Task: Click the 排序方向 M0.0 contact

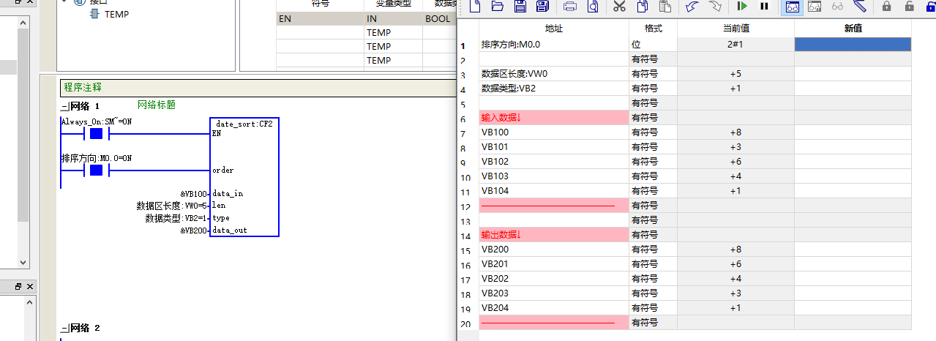Action: click(96, 170)
